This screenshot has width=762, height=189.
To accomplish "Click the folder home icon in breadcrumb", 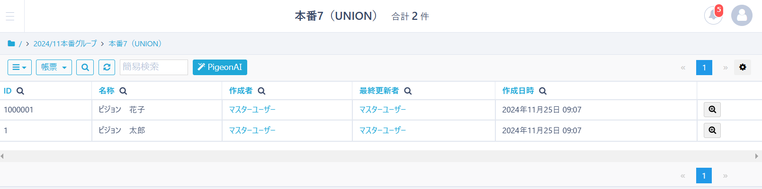I will click(x=11, y=43).
